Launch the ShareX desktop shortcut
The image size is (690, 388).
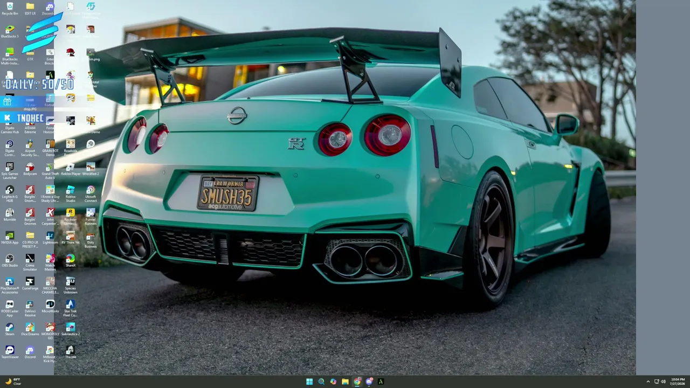70,261
